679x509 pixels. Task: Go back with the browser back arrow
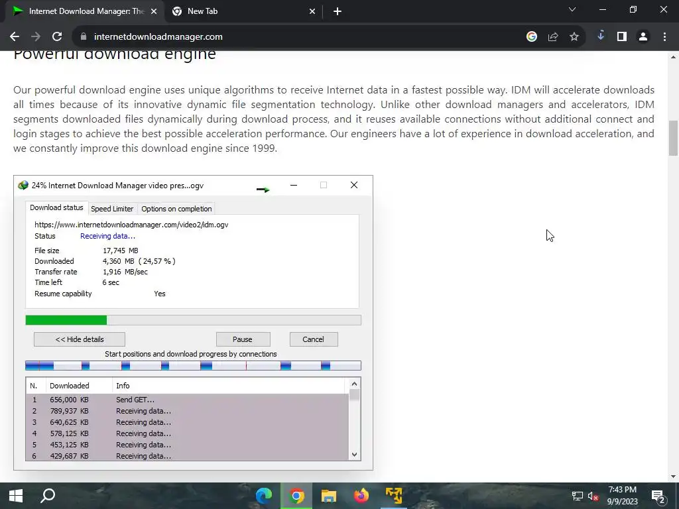(15, 37)
